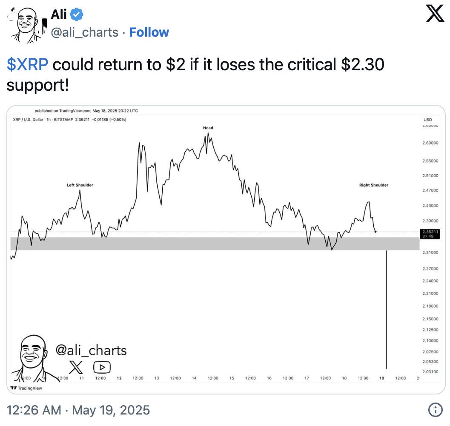Open tweet info circle icon

click(x=435, y=409)
